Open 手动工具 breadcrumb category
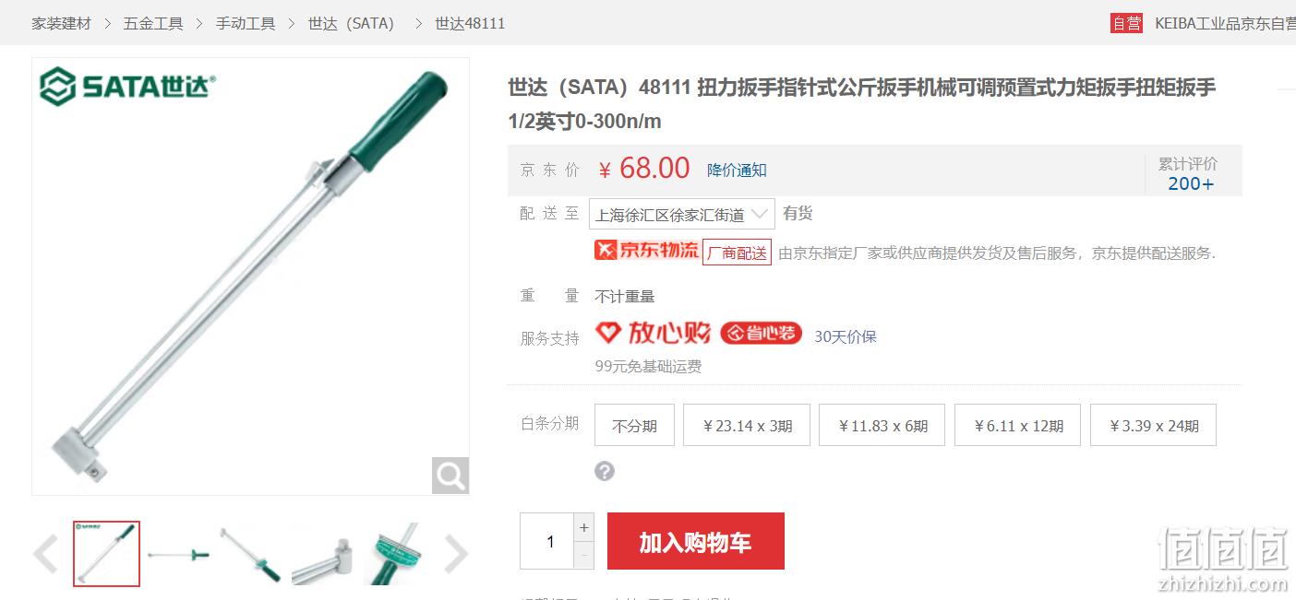The width and height of the screenshot is (1296, 600). point(246,23)
